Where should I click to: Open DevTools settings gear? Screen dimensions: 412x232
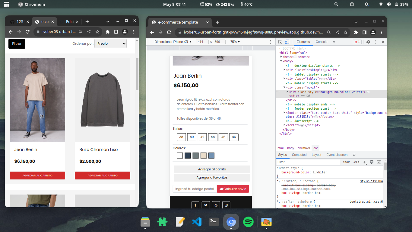click(x=368, y=42)
